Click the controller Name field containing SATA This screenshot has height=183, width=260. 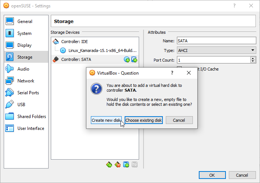coord(216,41)
